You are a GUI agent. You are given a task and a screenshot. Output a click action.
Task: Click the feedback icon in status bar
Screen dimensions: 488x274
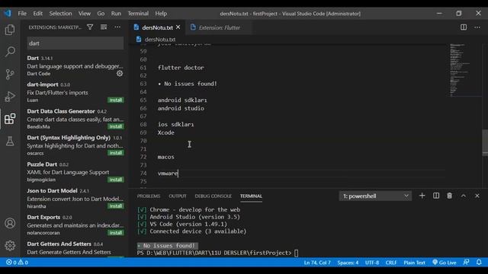[466, 262]
